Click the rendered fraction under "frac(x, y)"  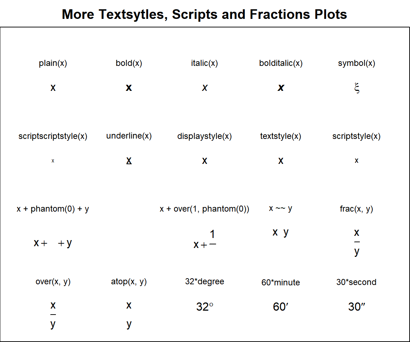click(x=357, y=242)
